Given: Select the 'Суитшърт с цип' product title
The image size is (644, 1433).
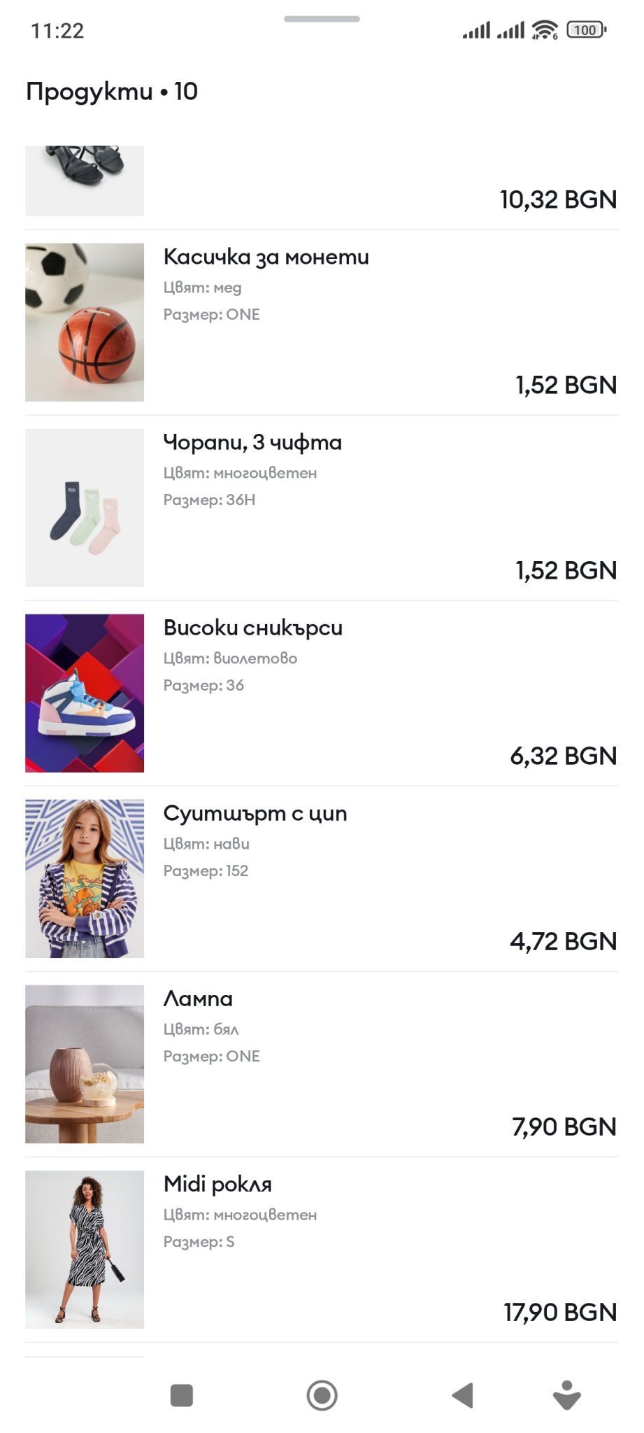Looking at the screenshot, I should 255,813.
